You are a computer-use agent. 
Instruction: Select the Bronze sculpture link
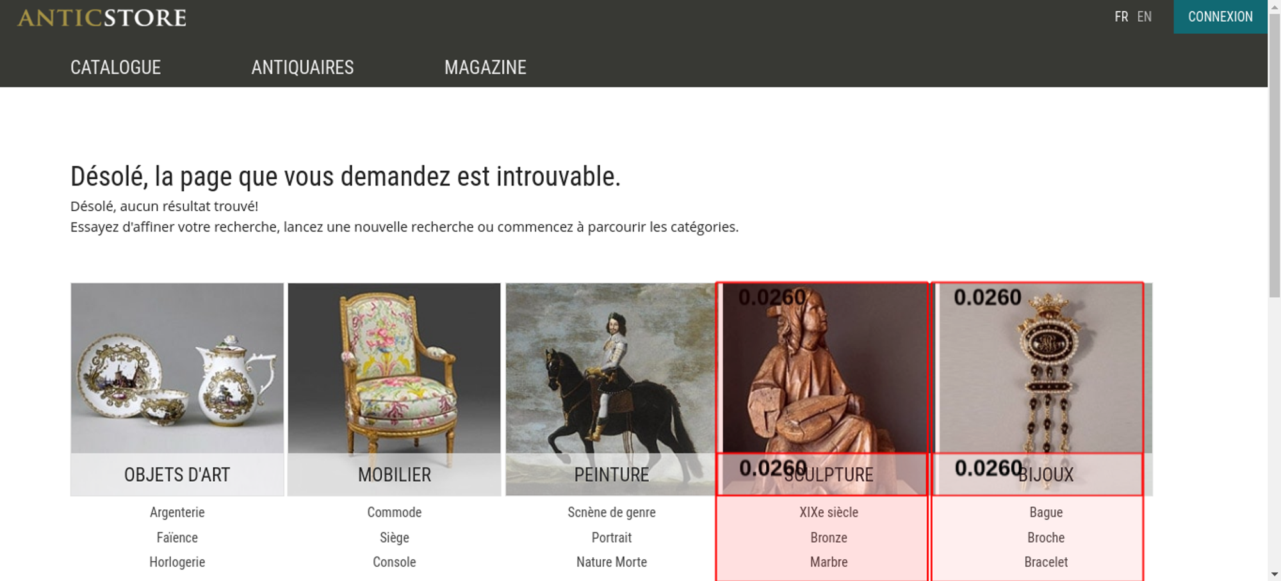(829, 537)
